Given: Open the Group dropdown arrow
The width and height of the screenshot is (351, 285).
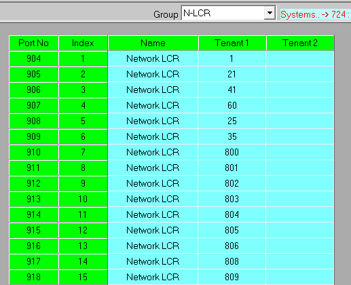Looking at the screenshot, I should click(270, 13).
